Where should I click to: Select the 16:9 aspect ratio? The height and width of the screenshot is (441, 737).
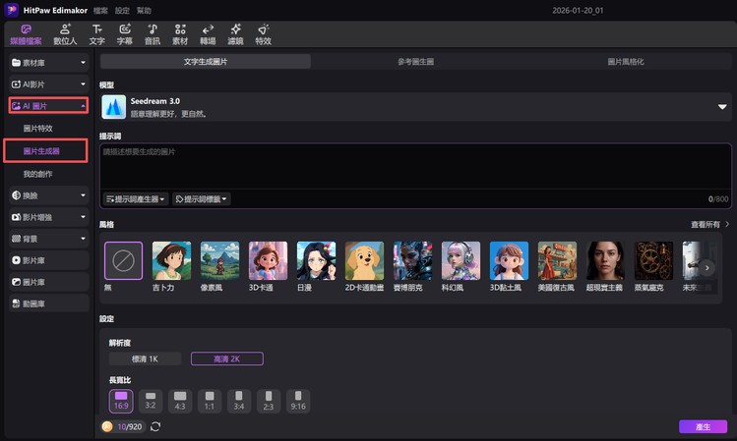(121, 401)
